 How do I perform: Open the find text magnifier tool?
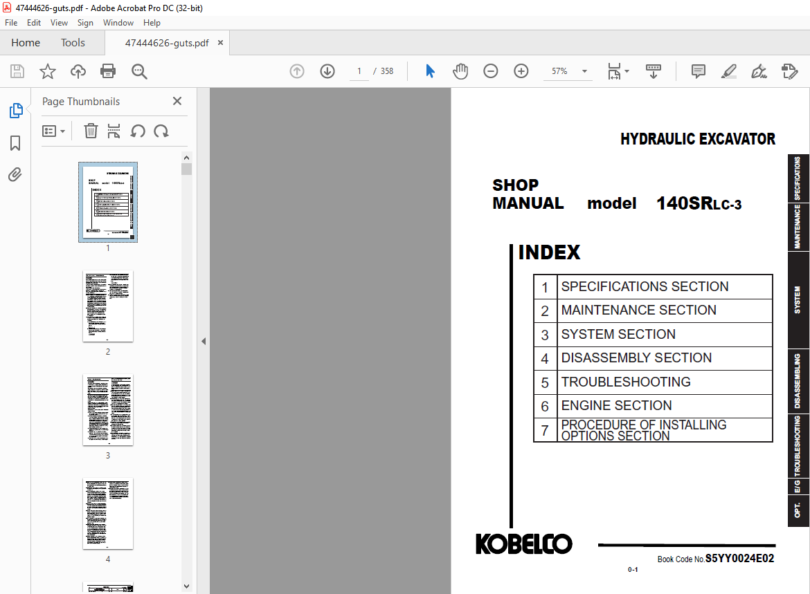pyautogui.click(x=139, y=71)
